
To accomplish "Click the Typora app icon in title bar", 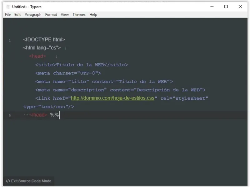I will point(8,7).
